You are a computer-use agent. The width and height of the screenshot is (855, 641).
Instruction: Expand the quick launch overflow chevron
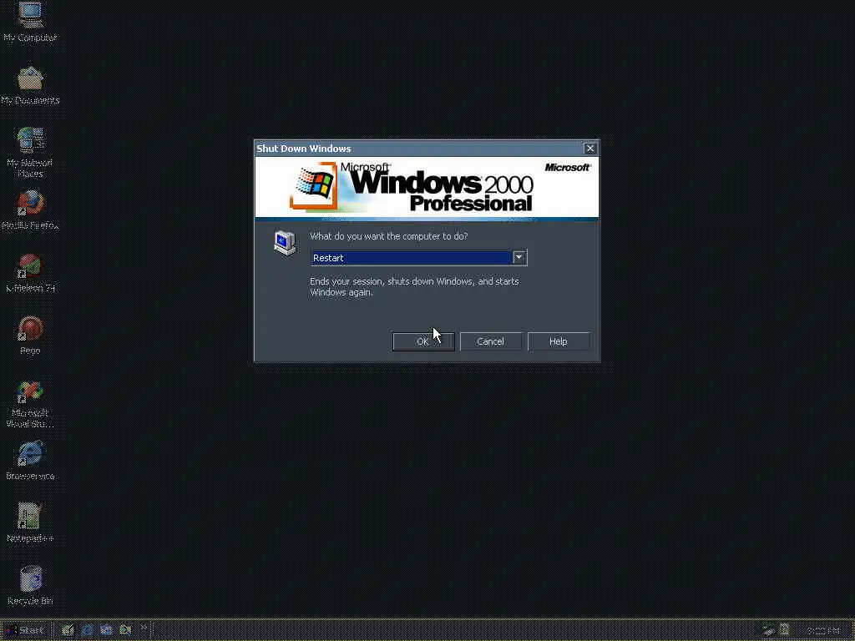point(144,628)
